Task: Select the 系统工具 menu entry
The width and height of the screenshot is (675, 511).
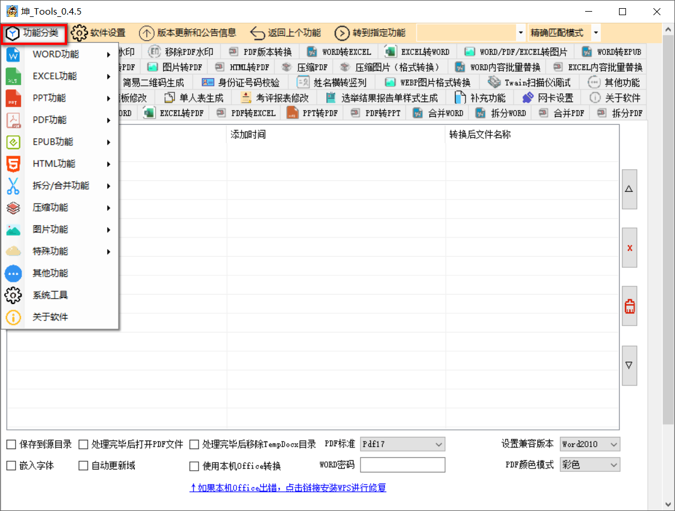Action: pos(60,295)
